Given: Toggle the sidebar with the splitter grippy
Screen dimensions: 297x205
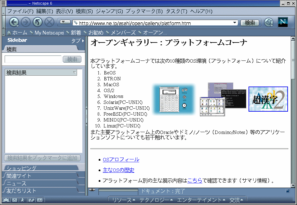Looking at the screenshot, I should pos(87,116).
